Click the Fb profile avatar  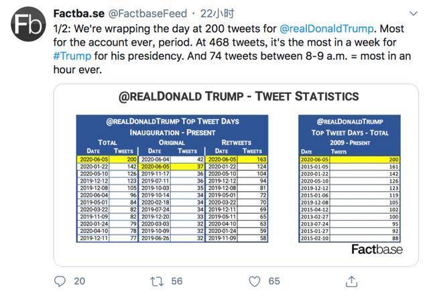27,26
